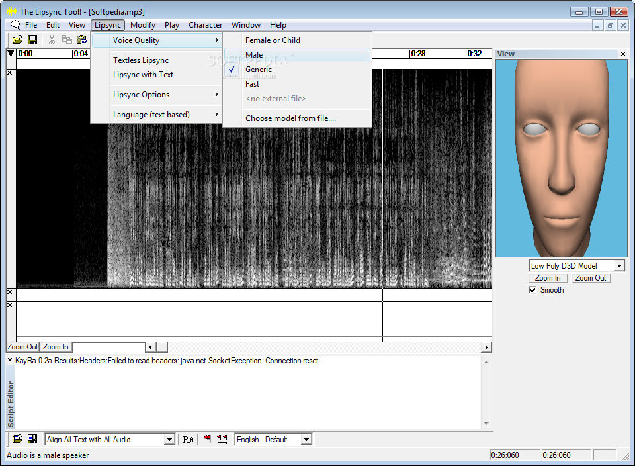Image resolution: width=635 pixels, height=466 pixels.
Task: Click the R phoneme icon in the bottom toolbar
Action: click(x=188, y=440)
